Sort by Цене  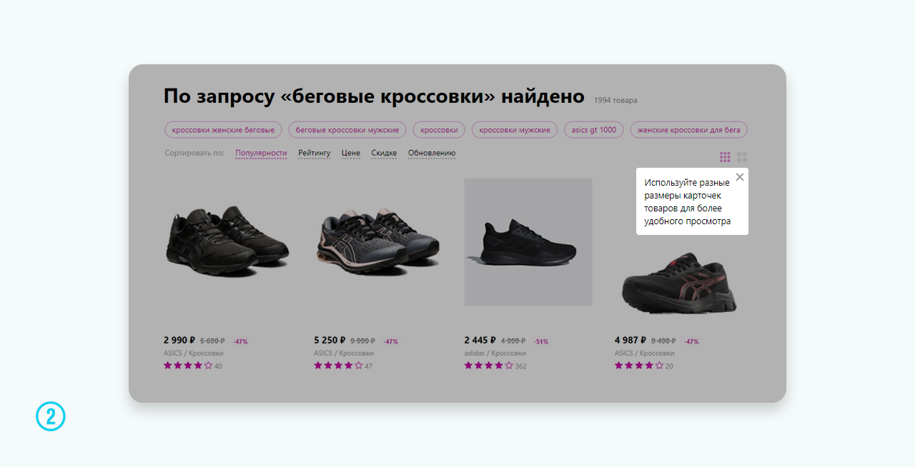pos(351,153)
